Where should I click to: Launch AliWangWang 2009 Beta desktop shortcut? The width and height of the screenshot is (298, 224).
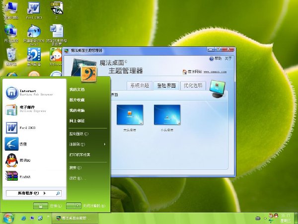[x=34, y=35]
